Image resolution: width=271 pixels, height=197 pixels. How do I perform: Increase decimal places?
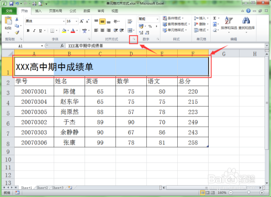pyautogui.click(x=141, y=32)
